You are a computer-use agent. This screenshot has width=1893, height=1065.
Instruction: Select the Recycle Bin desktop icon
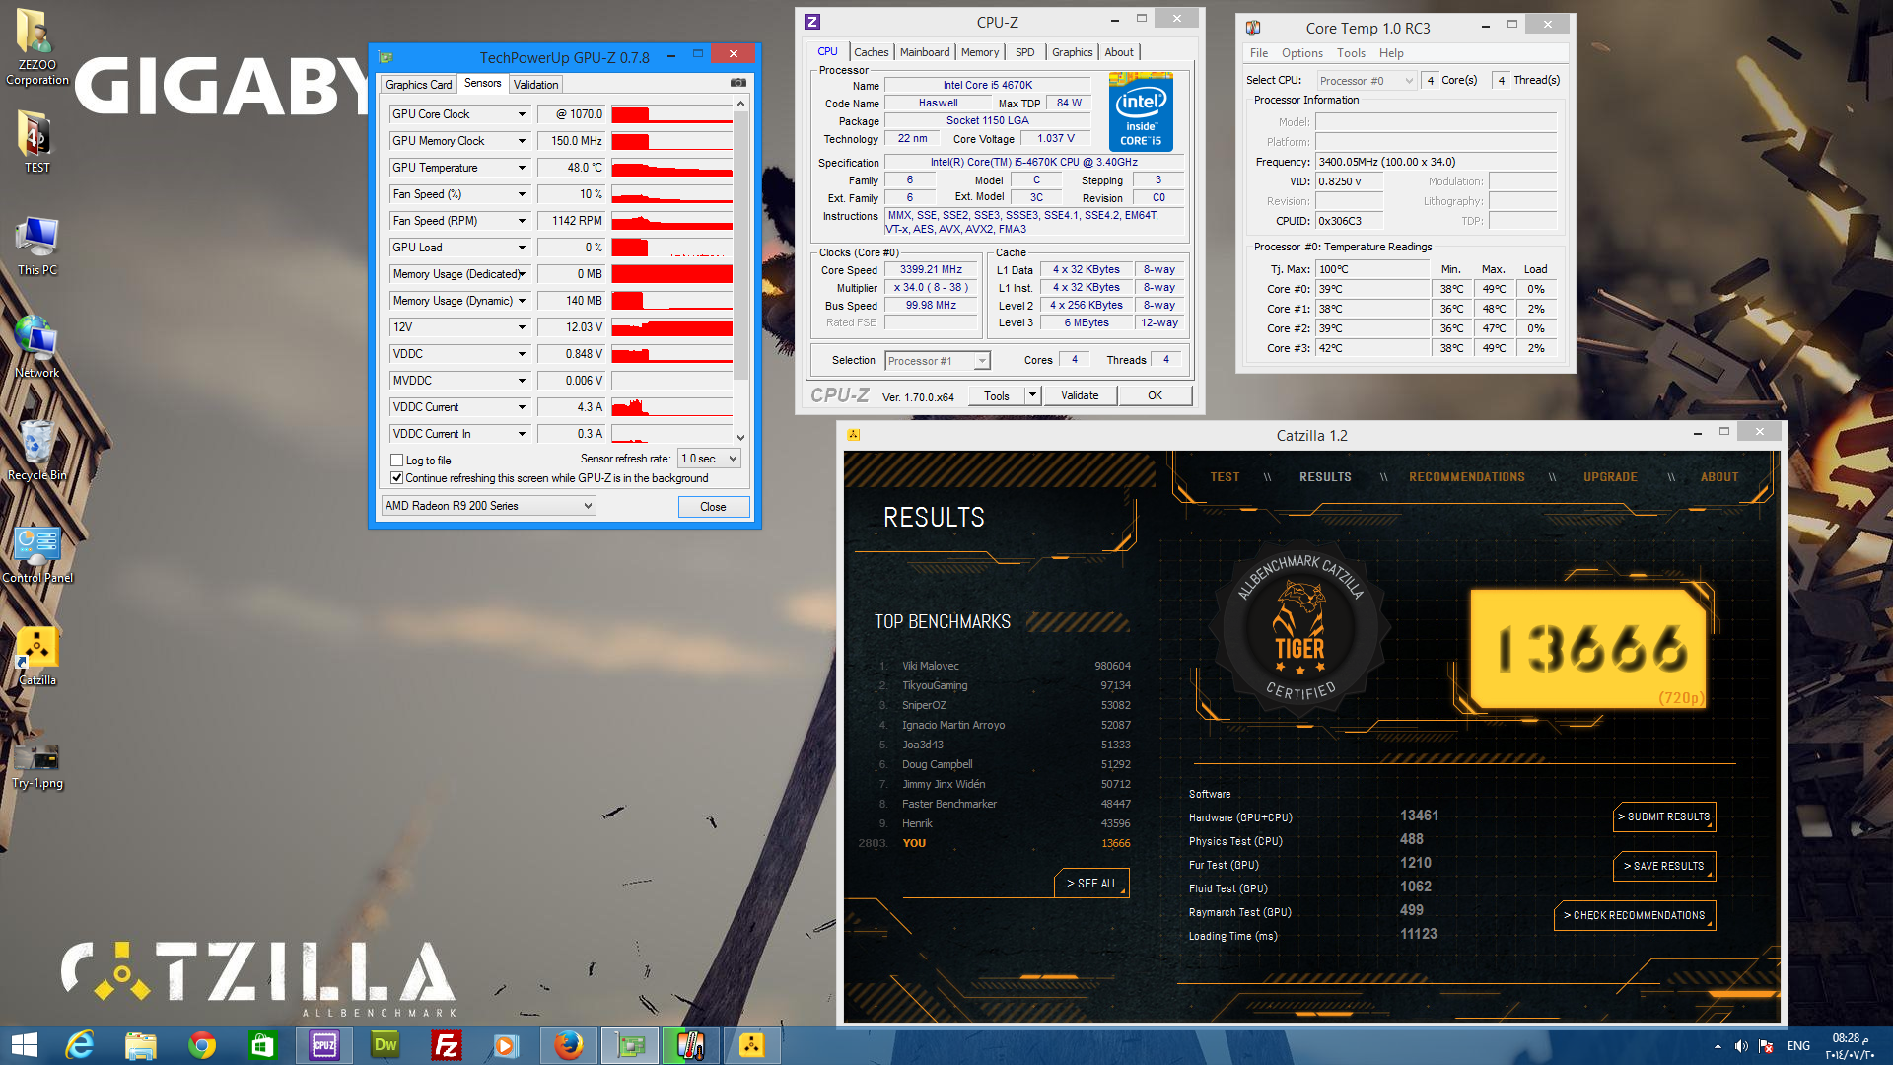(x=37, y=450)
